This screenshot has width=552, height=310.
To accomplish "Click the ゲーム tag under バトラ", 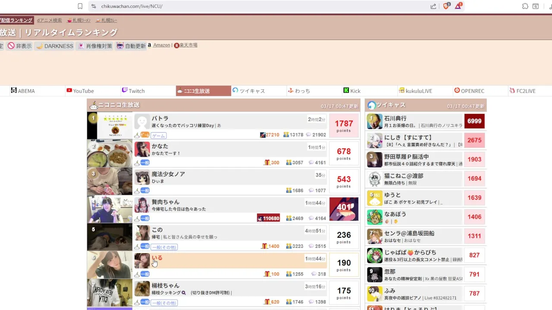I will (x=158, y=136).
